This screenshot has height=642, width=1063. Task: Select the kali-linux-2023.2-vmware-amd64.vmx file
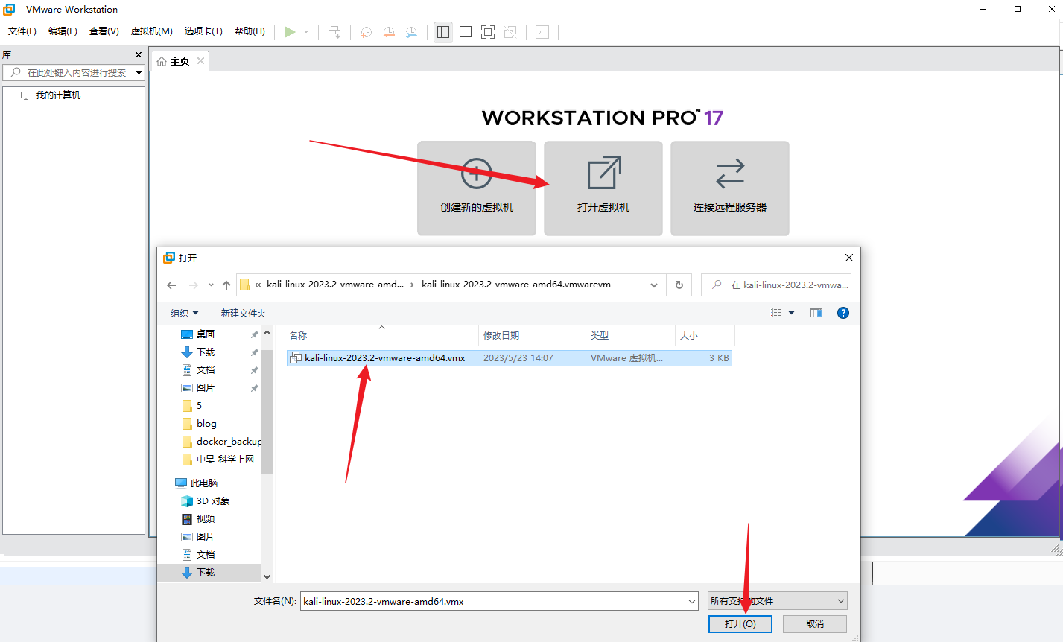pyautogui.click(x=510, y=358)
